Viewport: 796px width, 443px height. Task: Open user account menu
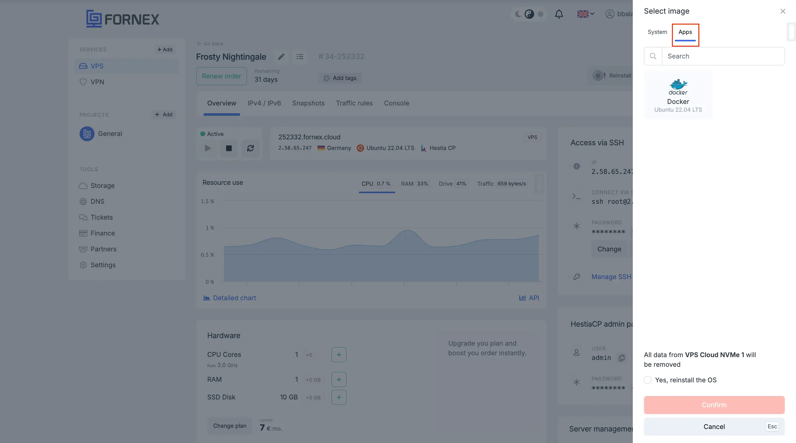coord(618,14)
